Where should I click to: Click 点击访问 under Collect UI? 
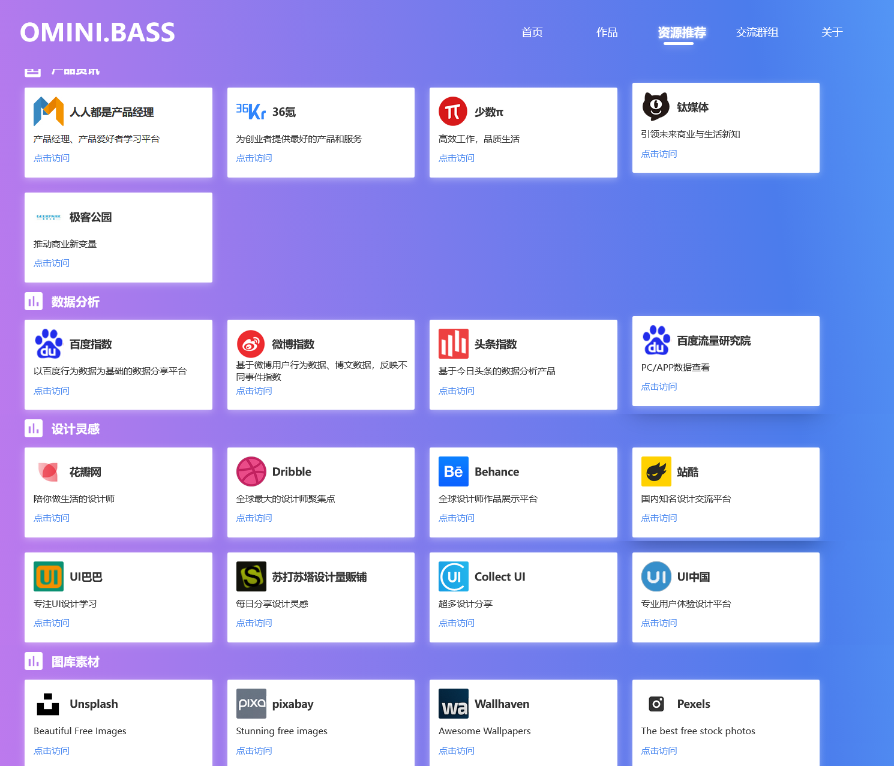click(457, 623)
